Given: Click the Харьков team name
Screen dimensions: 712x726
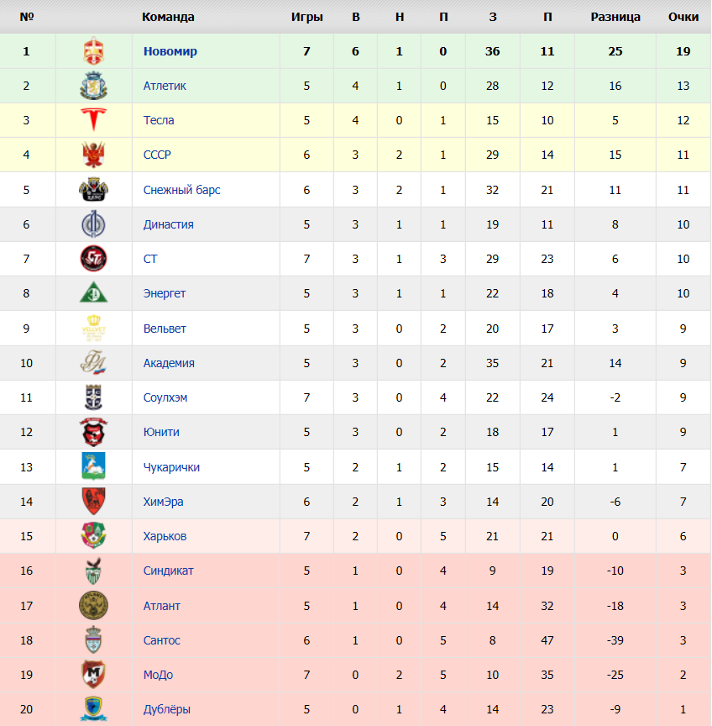Looking at the screenshot, I should pos(165,536).
